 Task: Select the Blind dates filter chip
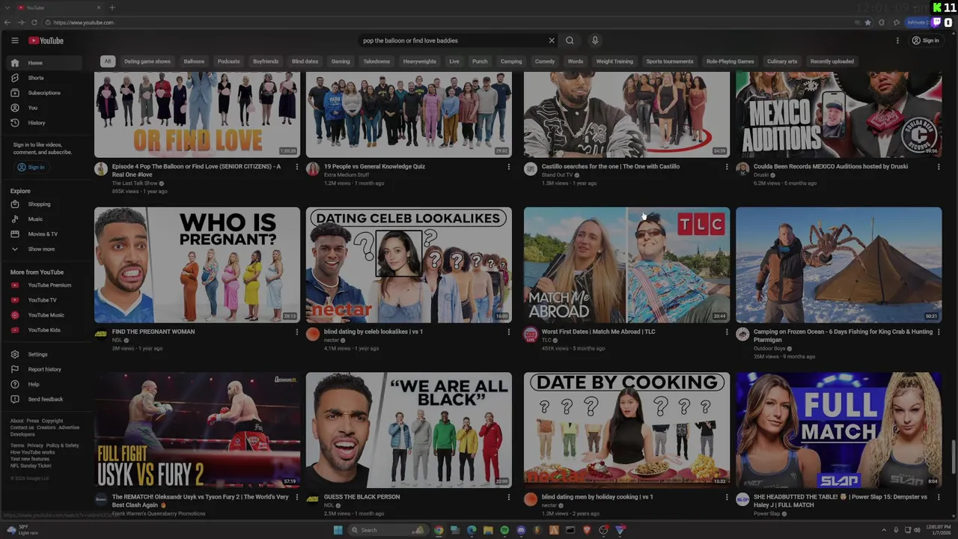click(305, 61)
